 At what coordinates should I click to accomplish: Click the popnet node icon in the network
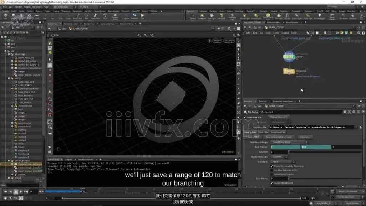pyautogui.click(x=289, y=57)
